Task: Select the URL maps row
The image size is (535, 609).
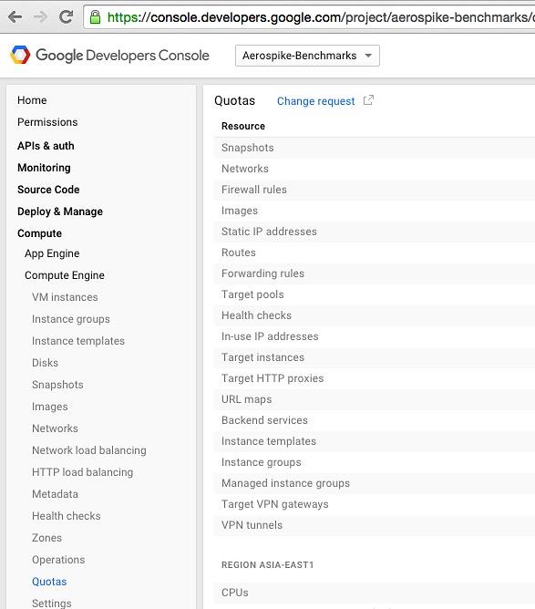Action: pos(375,399)
